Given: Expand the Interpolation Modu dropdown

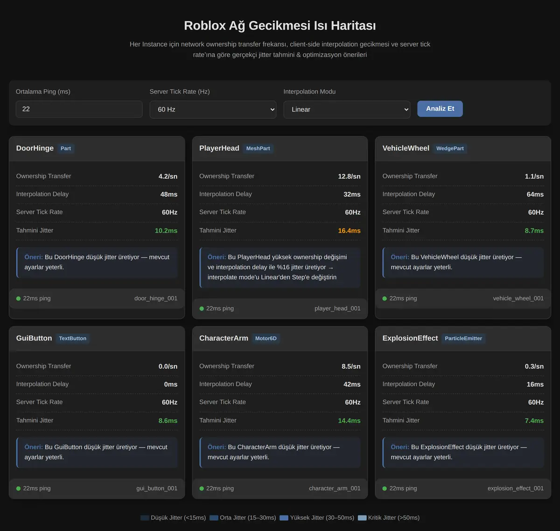Looking at the screenshot, I should pyautogui.click(x=347, y=109).
